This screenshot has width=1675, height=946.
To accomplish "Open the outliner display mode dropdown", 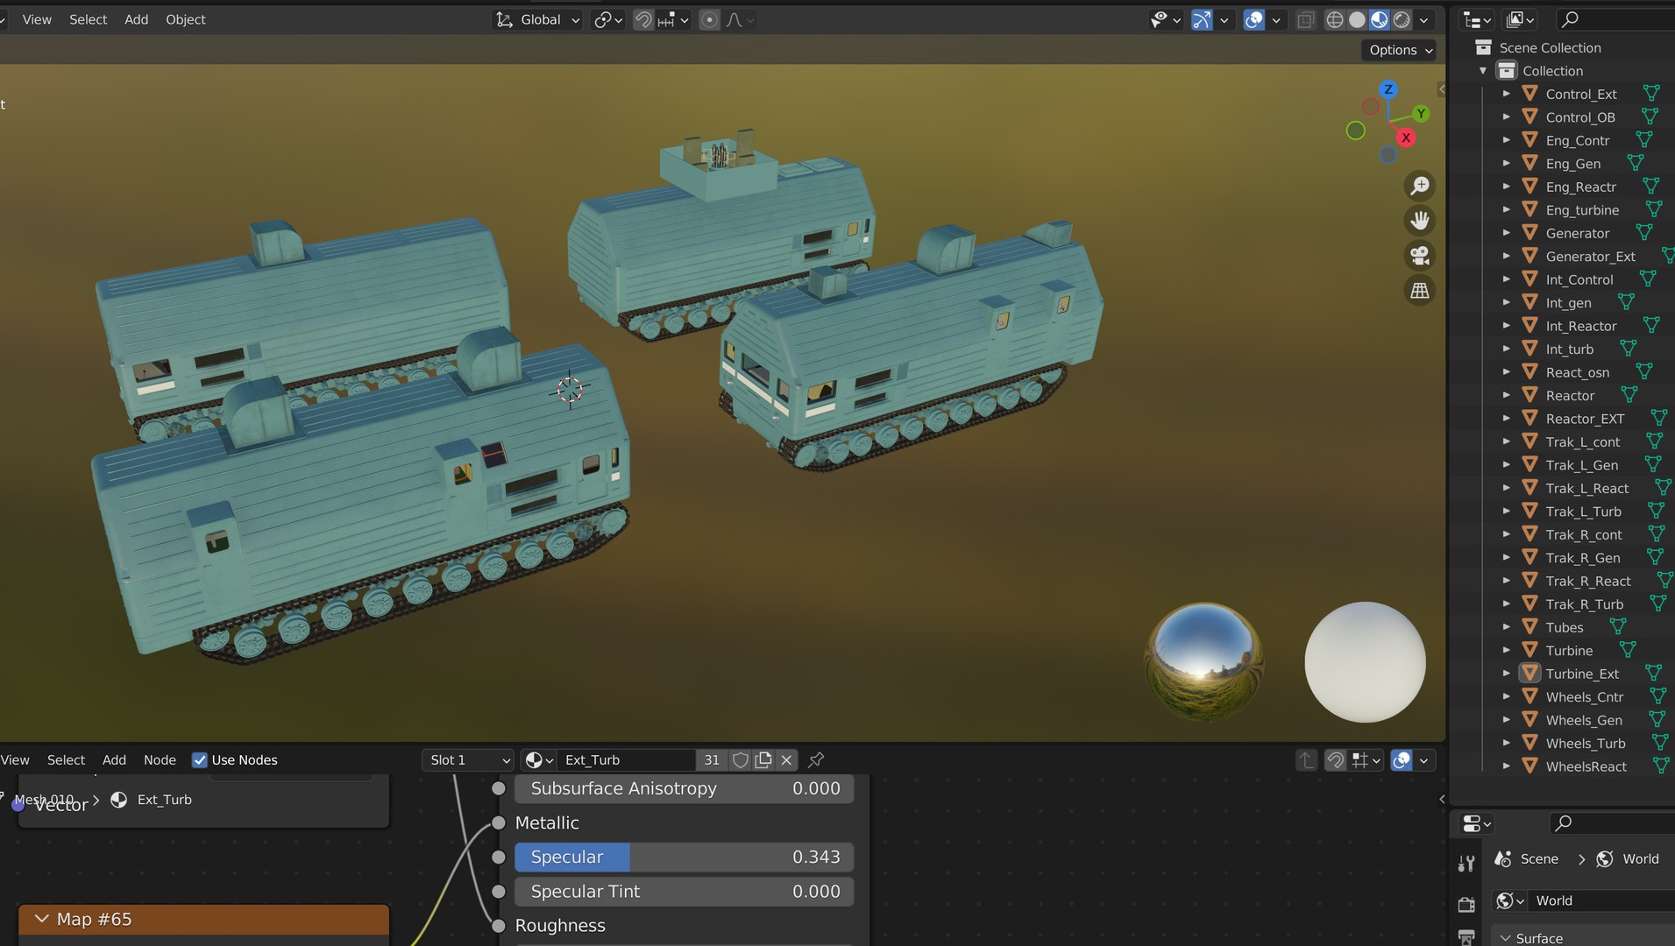I will coord(1519,19).
